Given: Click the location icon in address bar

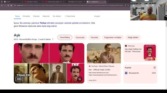Looking at the screenshot, I should tap(126, 5).
